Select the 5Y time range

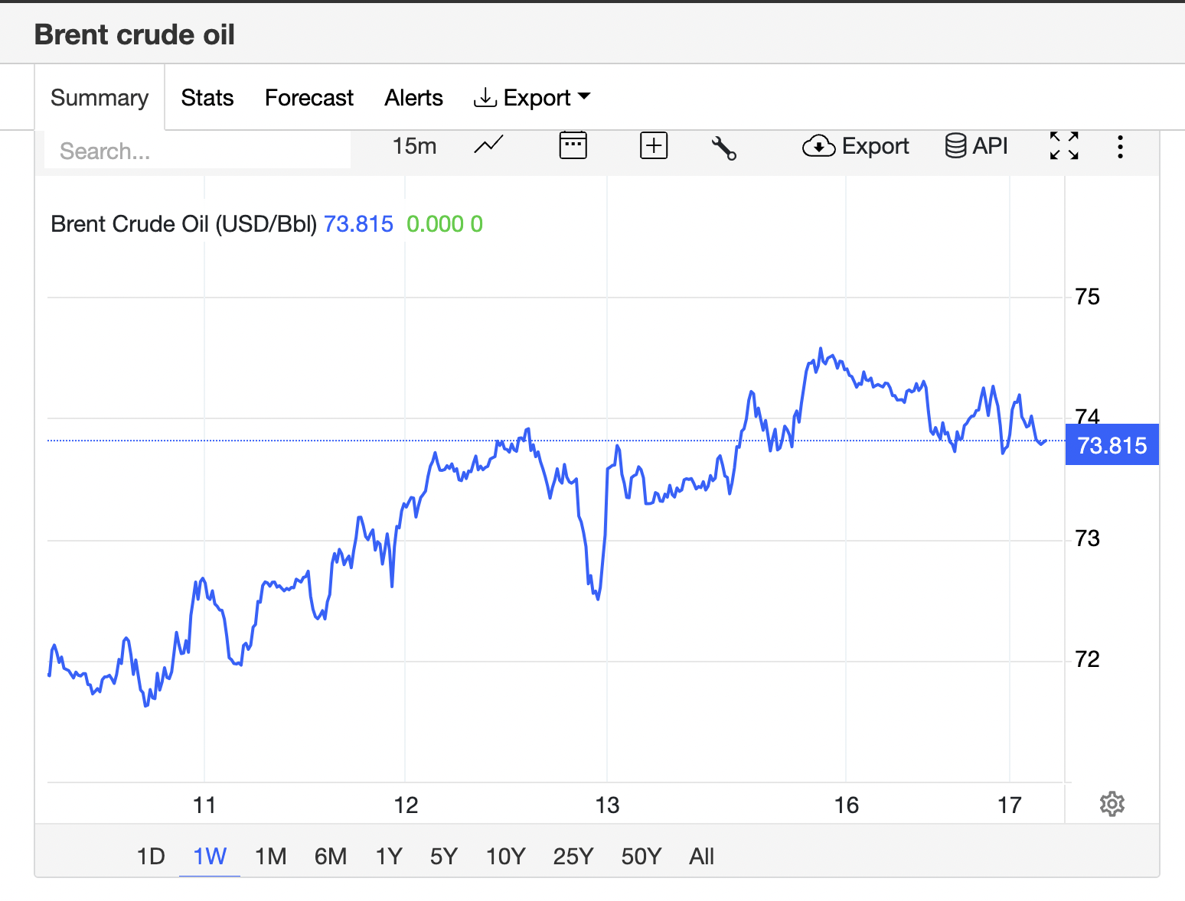point(444,856)
